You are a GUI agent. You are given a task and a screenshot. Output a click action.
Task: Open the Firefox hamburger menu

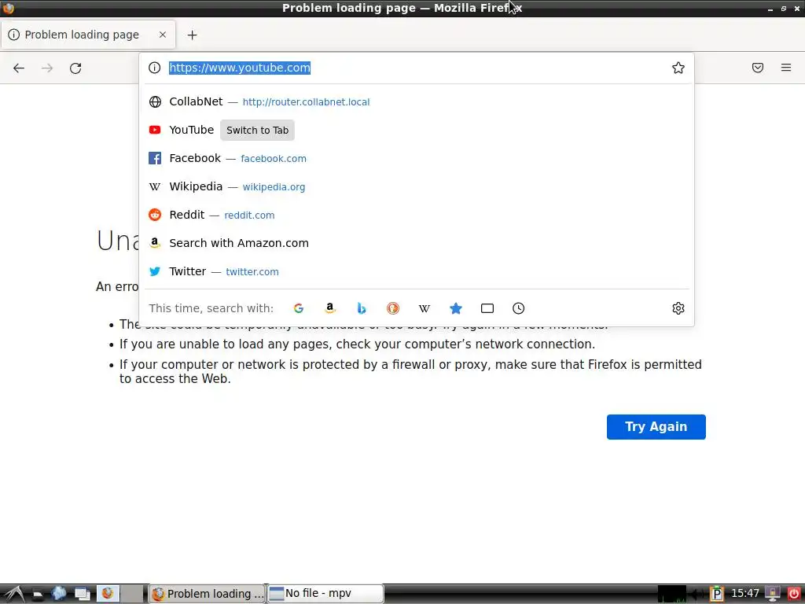[786, 68]
